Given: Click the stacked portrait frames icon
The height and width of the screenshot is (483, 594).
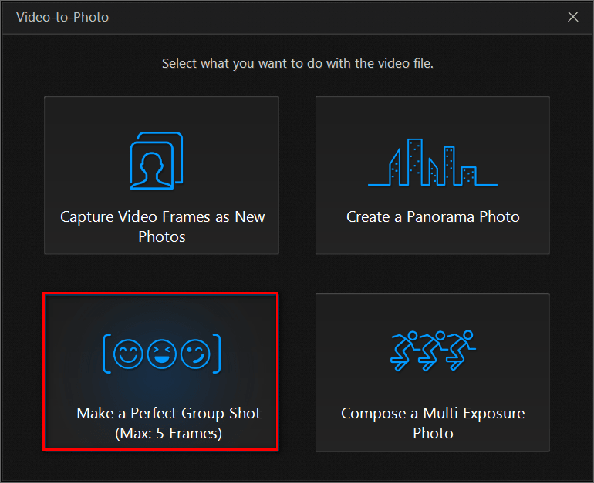Looking at the screenshot, I should click(x=157, y=160).
